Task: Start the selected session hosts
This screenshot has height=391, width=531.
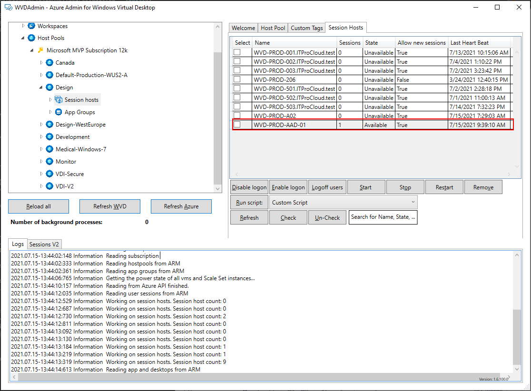Action: pyautogui.click(x=366, y=187)
